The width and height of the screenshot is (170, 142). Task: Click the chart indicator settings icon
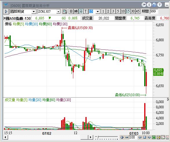point(163,137)
